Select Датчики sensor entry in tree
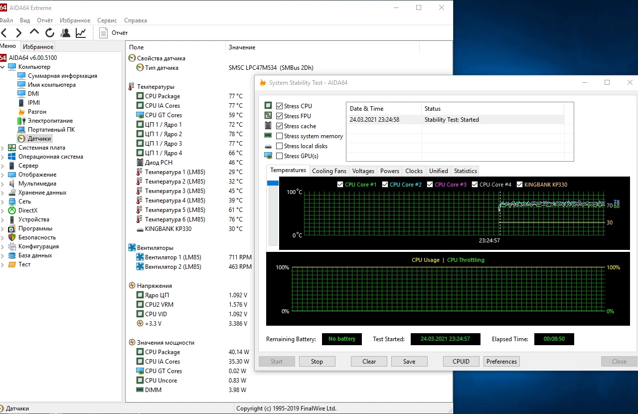Image resolution: width=638 pixels, height=414 pixels. [x=39, y=139]
